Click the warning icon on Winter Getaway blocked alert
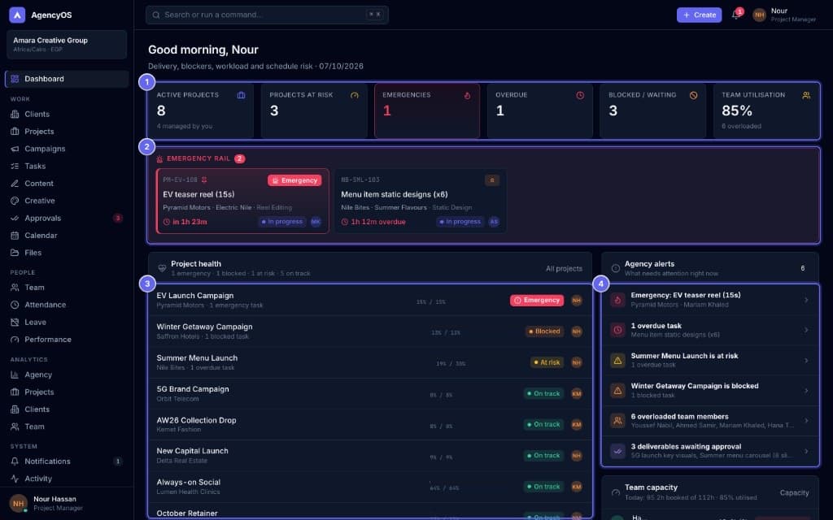This screenshot has height=520, width=833. pos(617,391)
